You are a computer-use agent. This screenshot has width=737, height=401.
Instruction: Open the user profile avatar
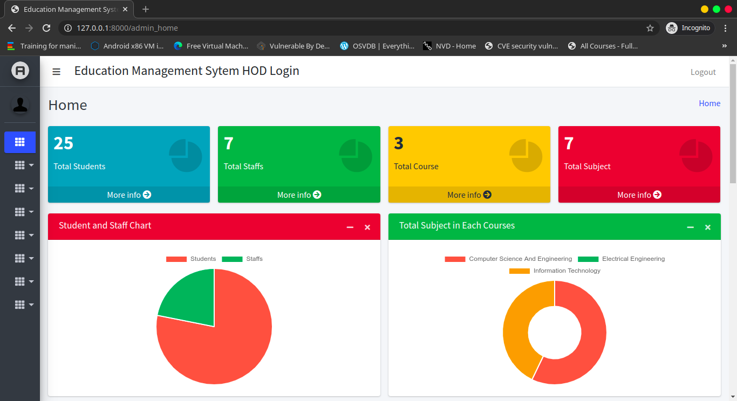(20, 105)
